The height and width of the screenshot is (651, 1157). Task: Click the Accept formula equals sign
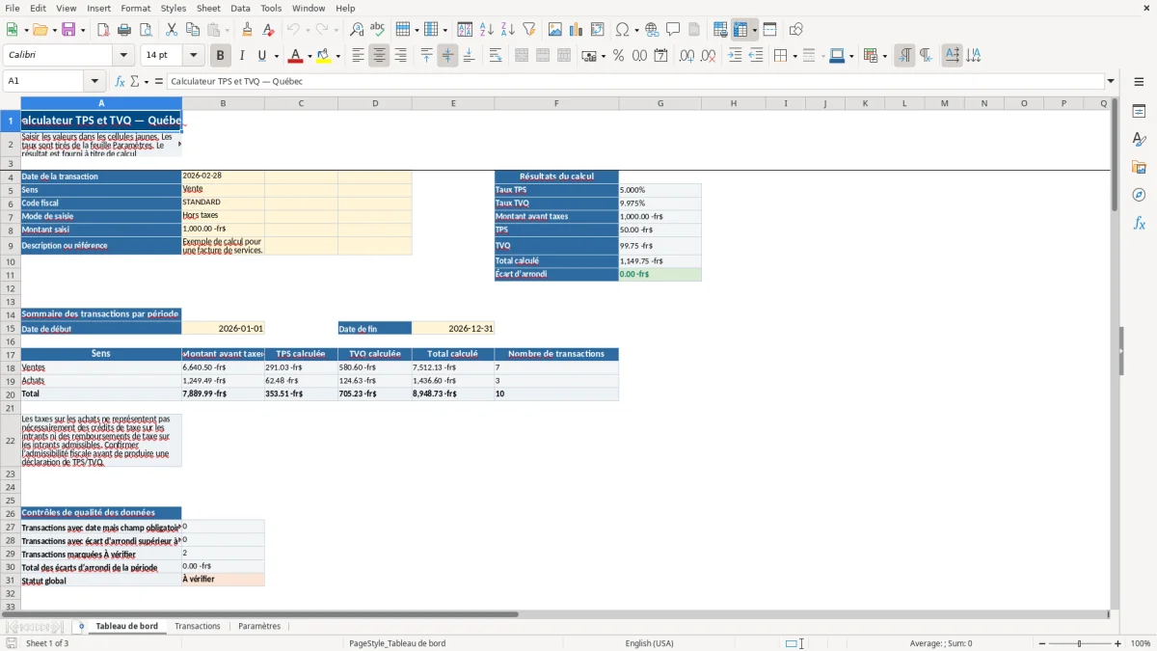click(x=159, y=81)
